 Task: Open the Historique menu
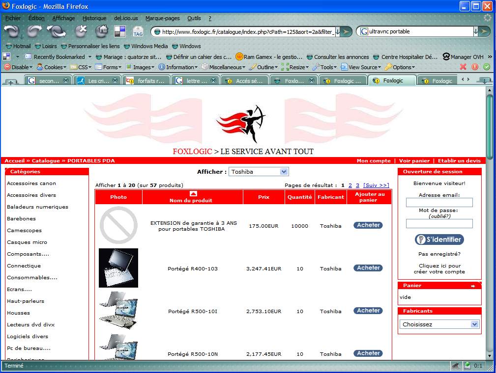click(x=94, y=18)
